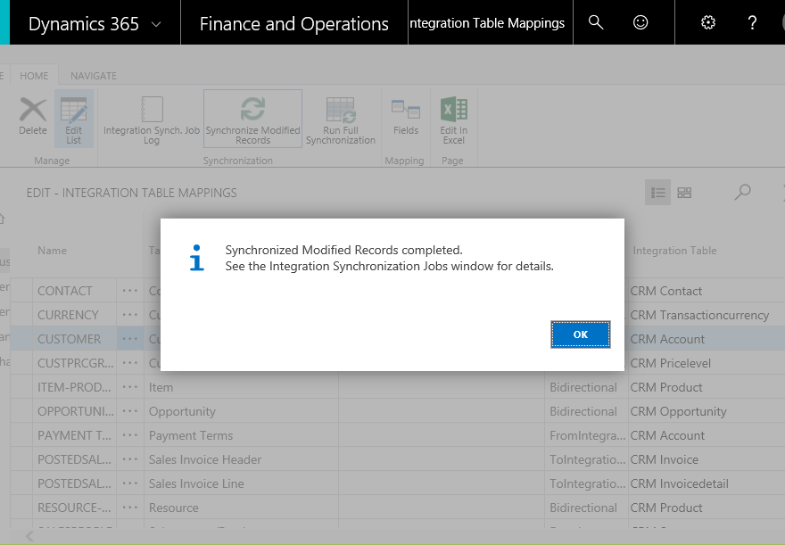The width and height of the screenshot is (785, 545).
Task: Sort by Integration Table column header
Action: [x=674, y=251]
